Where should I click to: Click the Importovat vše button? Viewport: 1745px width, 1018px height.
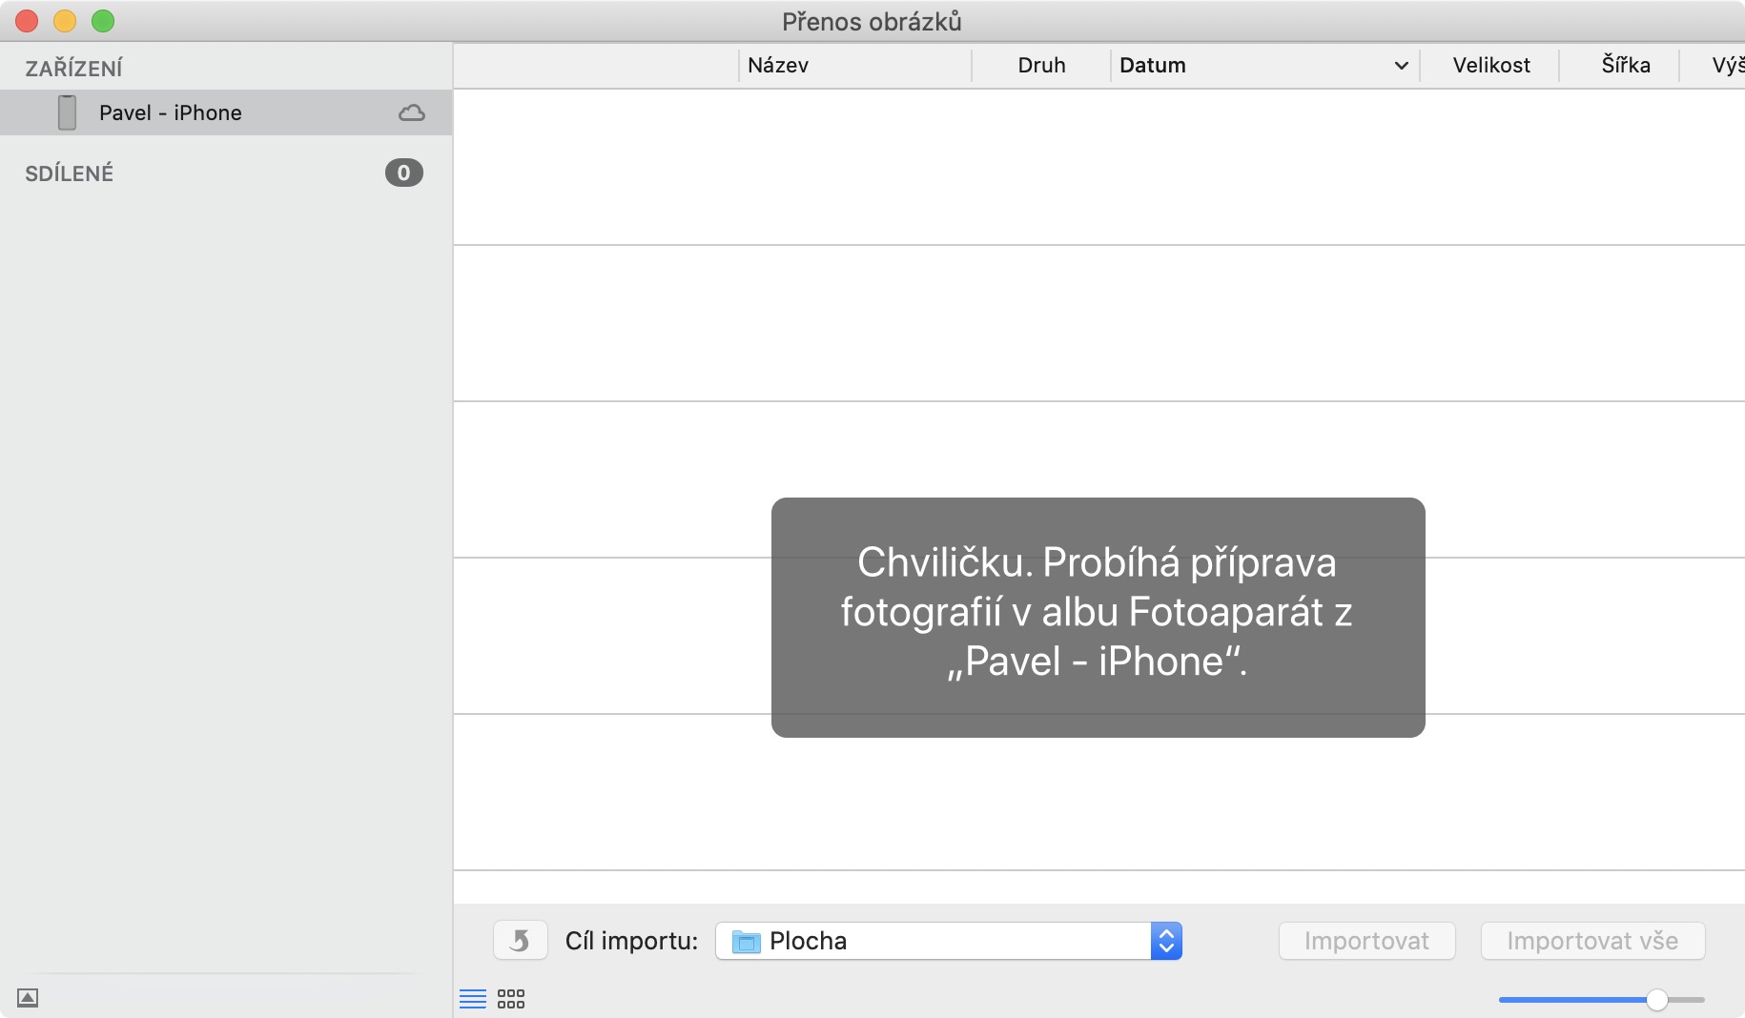point(1592,941)
